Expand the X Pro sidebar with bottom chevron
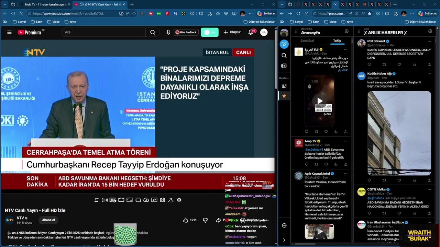The width and height of the screenshot is (440, 247). pyautogui.click(x=284, y=240)
